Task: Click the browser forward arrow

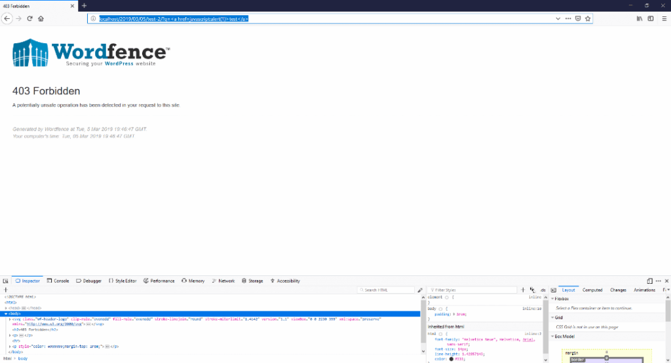Action: coord(18,18)
